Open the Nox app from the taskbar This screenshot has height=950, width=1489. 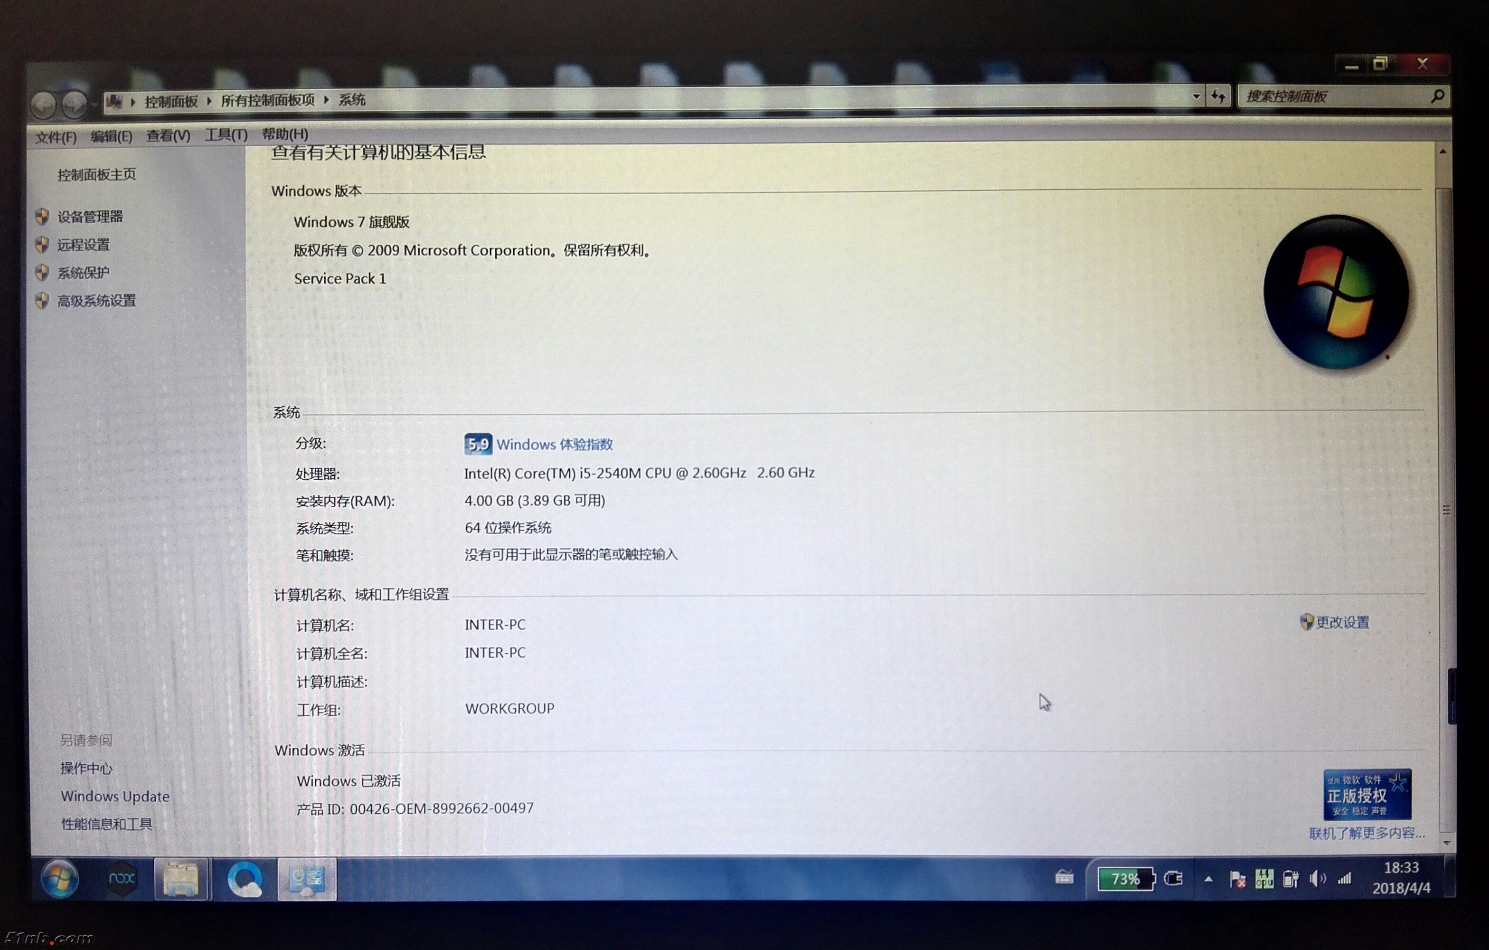121,878
